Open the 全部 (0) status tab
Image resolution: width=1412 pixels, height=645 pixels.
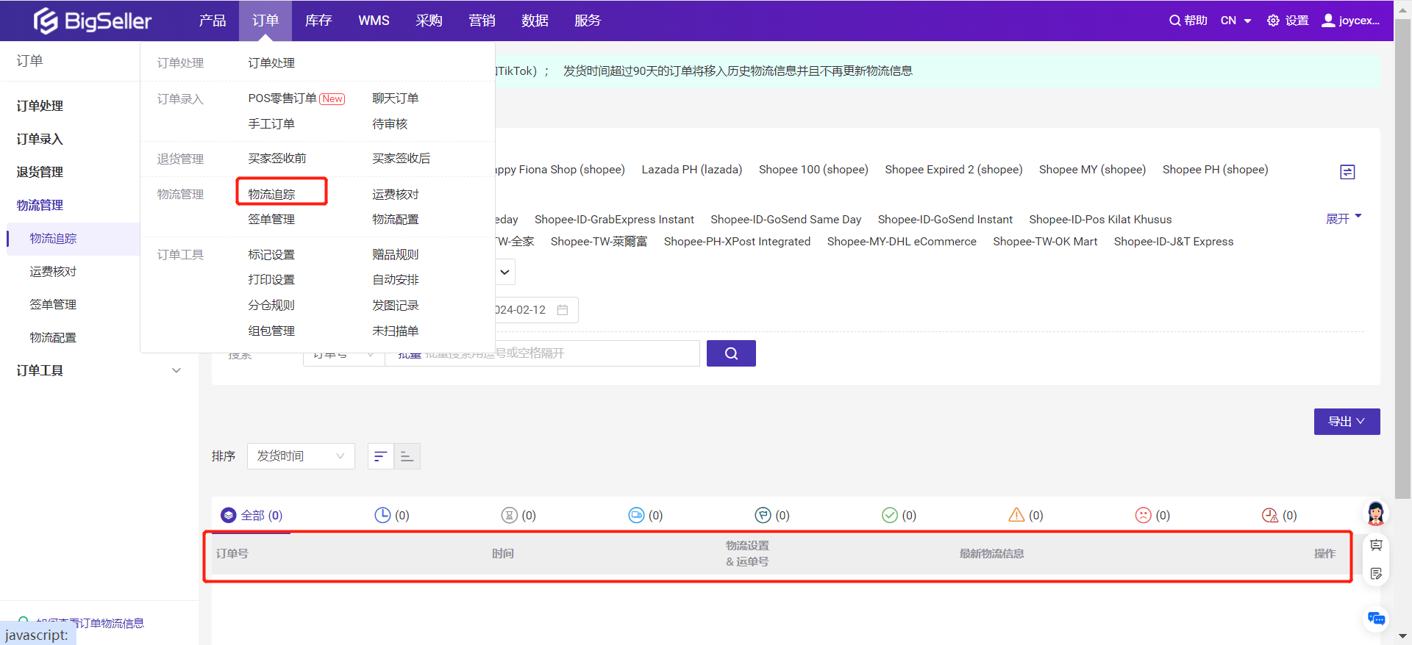(252, 516)
